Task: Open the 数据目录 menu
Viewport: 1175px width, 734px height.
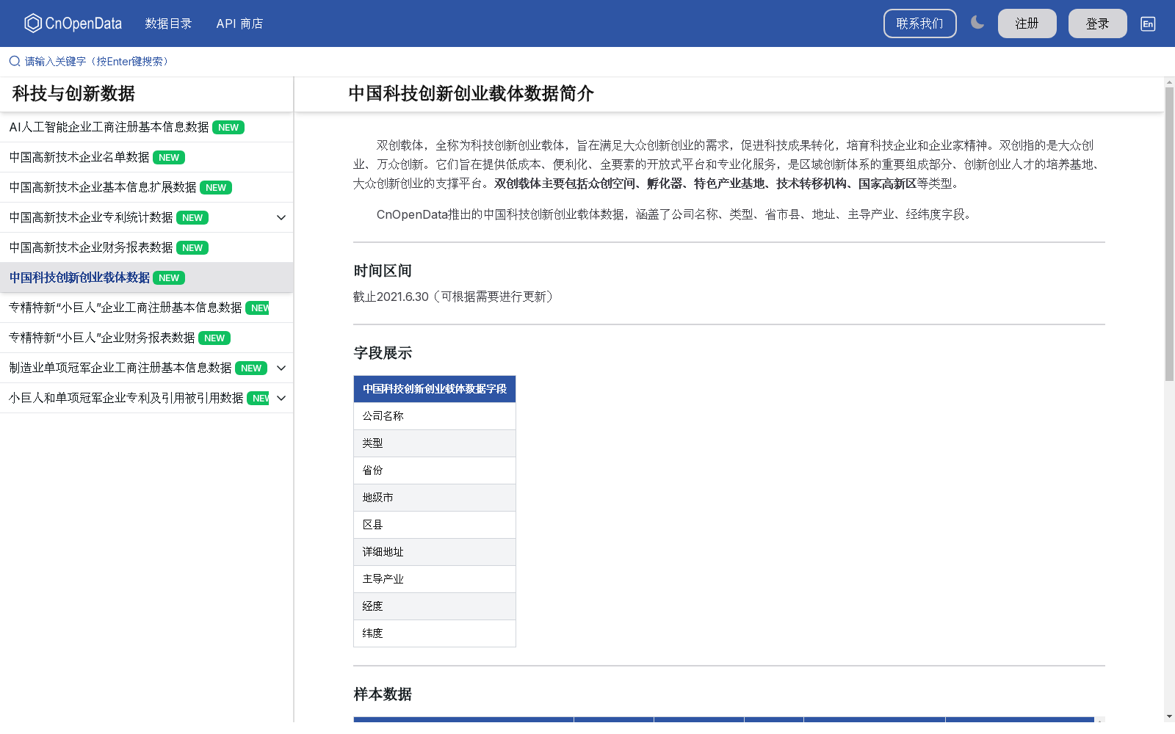Action: tap(168, 23)
